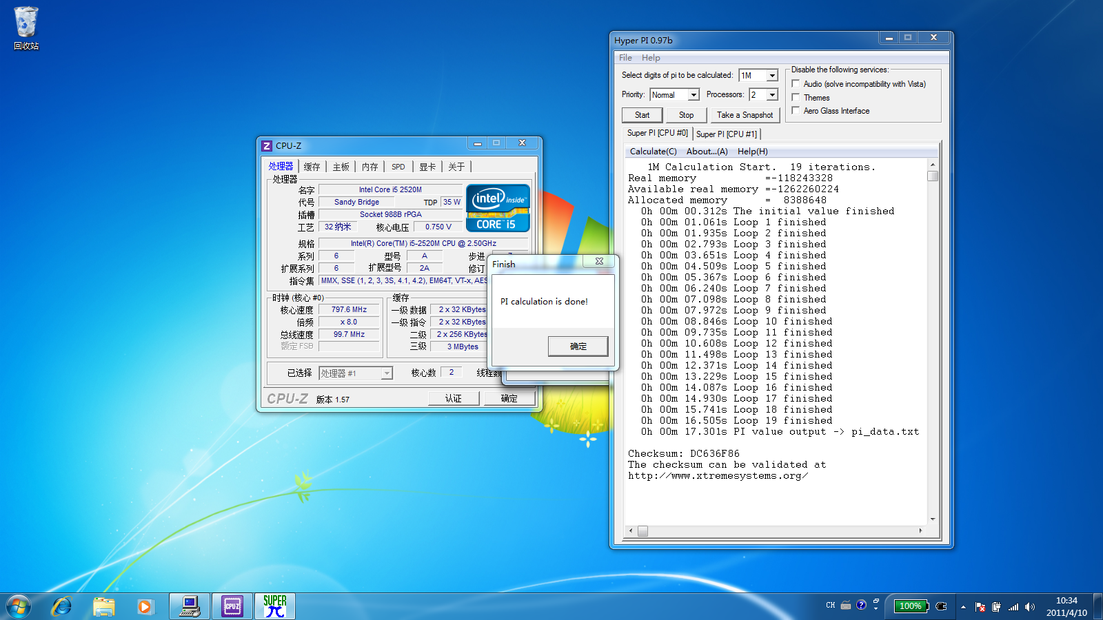Screen dimensions: 1103x620
Task: Open the Priority Normal dropdown
Action: [x=694, y=94]
